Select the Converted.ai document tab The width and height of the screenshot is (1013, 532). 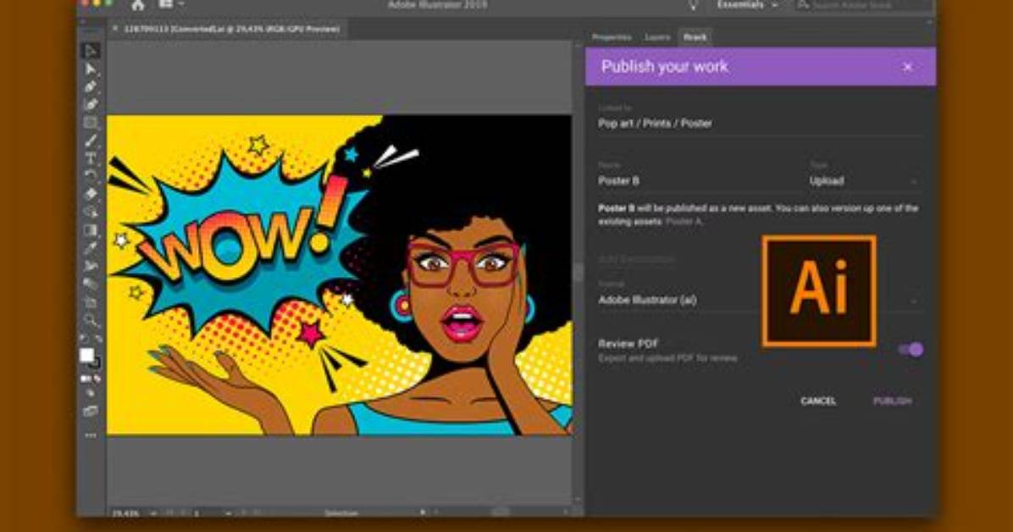227,29
